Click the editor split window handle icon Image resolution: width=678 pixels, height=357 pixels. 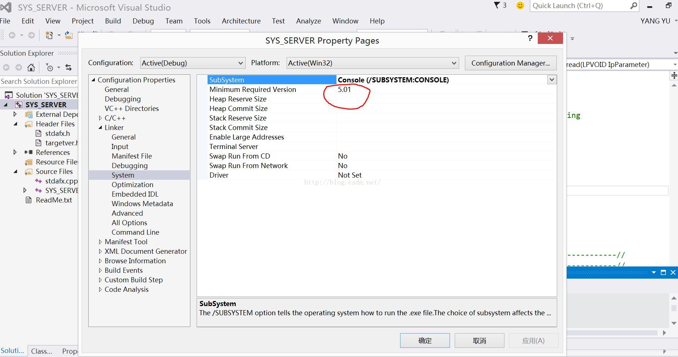coord(674,76)
